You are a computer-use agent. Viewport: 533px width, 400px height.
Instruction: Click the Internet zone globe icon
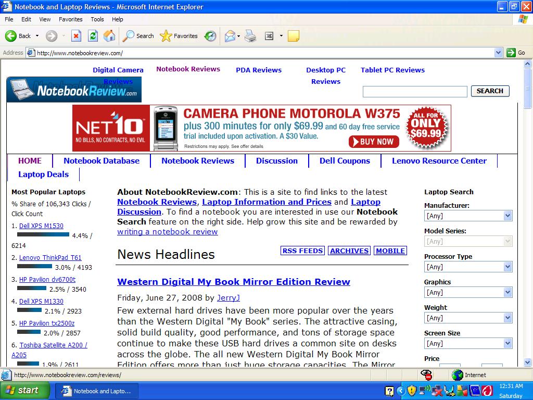tap(458, 375)
